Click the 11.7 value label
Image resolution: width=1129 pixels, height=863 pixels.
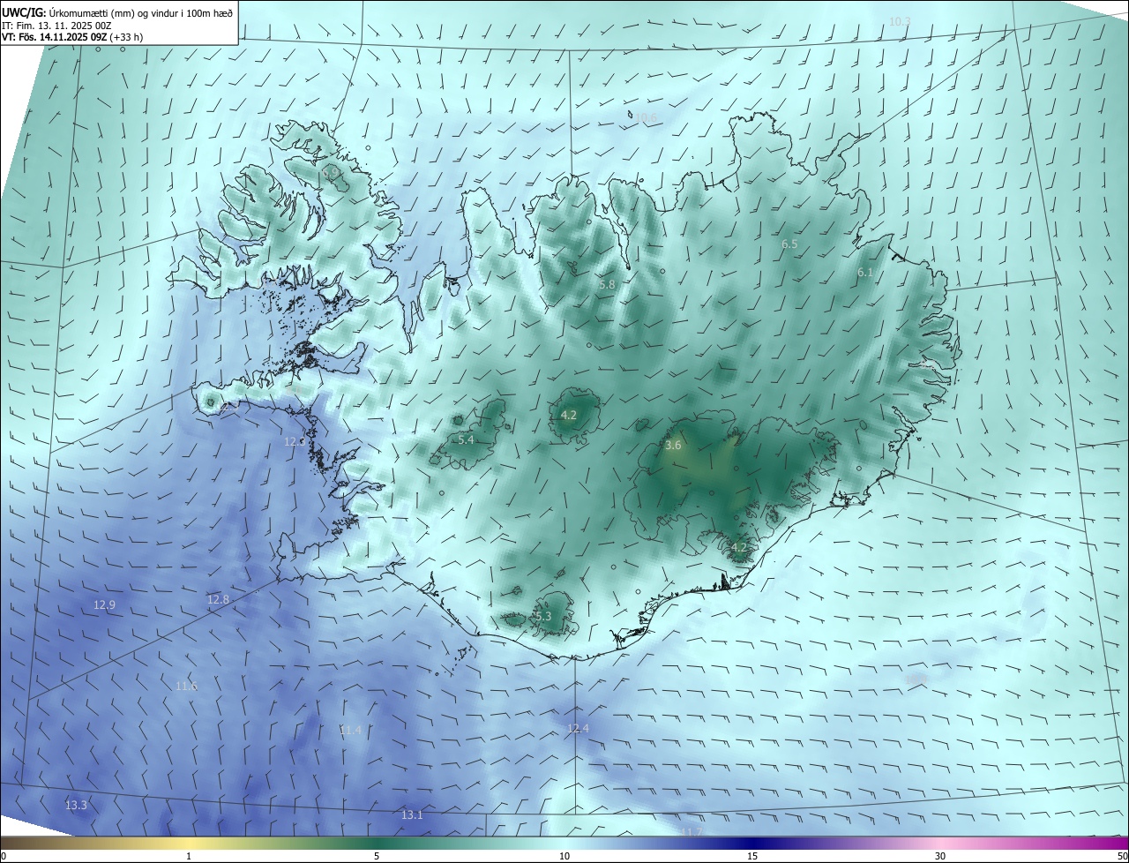pyautogui.click(x=692, y=832)
